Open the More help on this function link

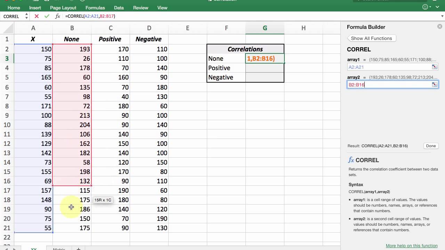point(412,246)
